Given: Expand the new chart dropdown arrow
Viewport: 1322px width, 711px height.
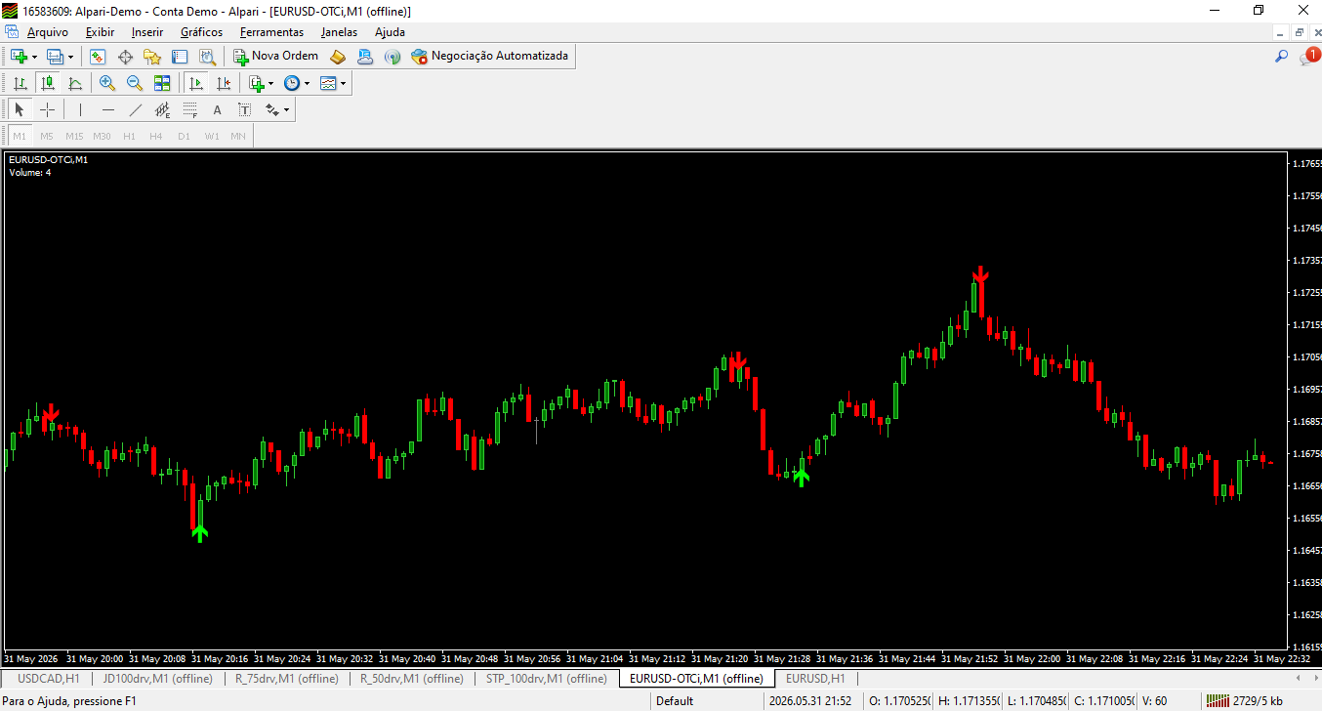Looking at the screenshot, I should point(35,57).
